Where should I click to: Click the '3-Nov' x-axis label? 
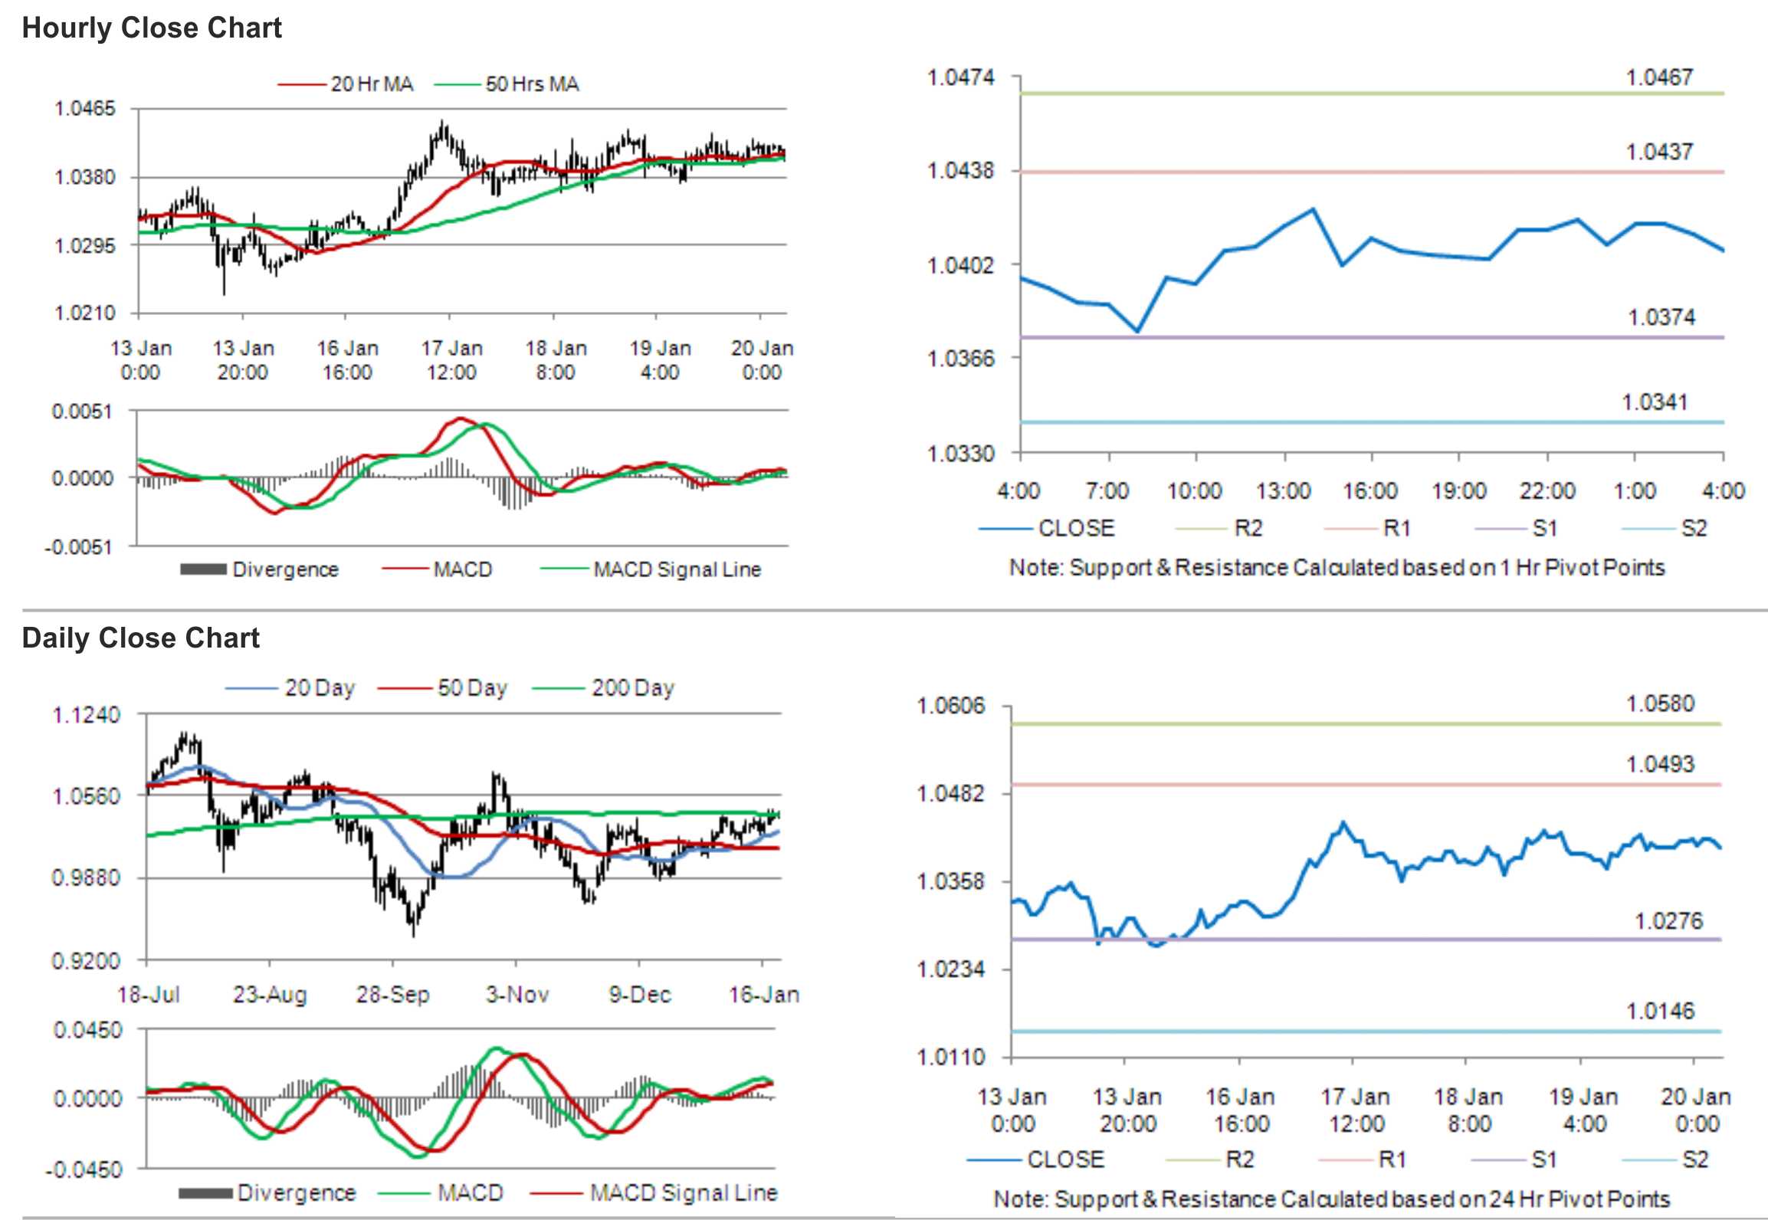pyautogui.click(x=517, y=995)
